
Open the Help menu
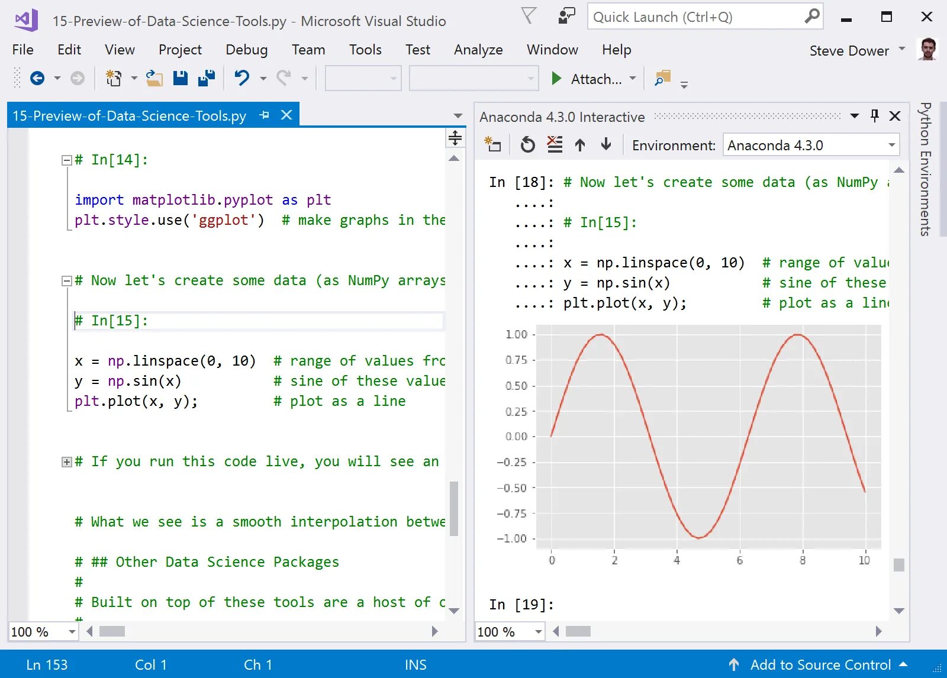[617, 50]
